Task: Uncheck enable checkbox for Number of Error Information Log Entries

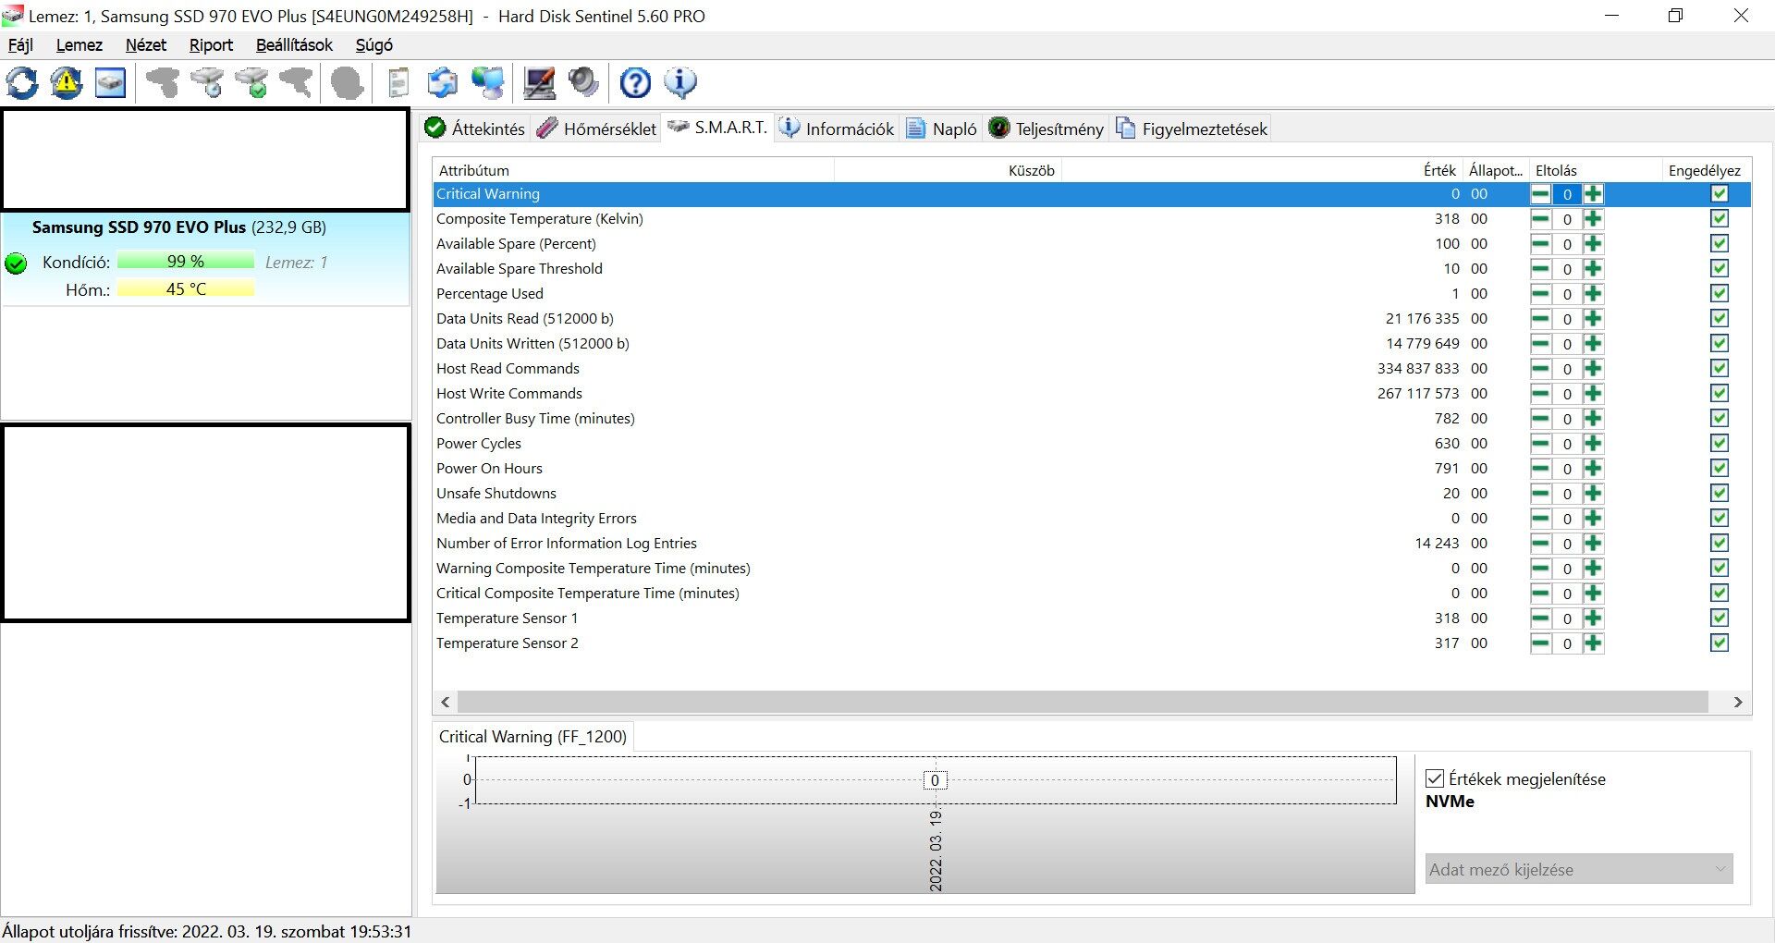Action: (x=1720, y=544)
